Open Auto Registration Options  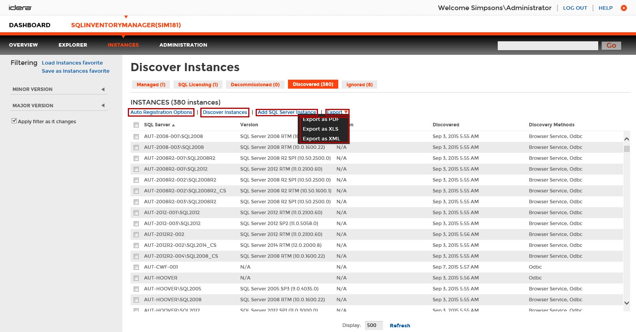tap(161, 112)
